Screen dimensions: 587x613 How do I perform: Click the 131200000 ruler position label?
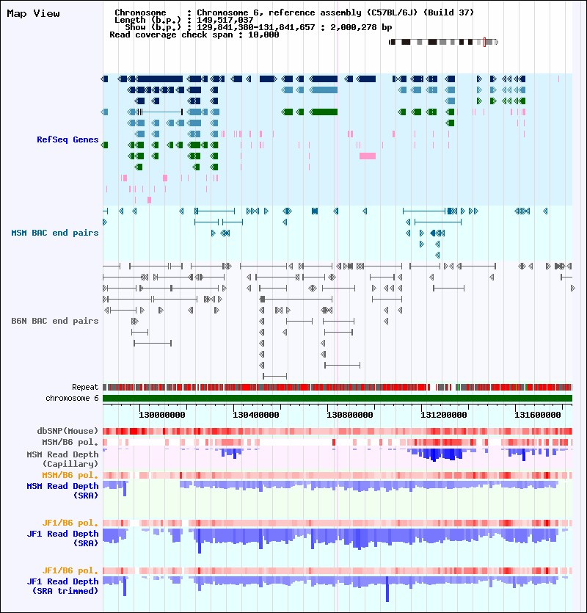[x=444, y=416]
